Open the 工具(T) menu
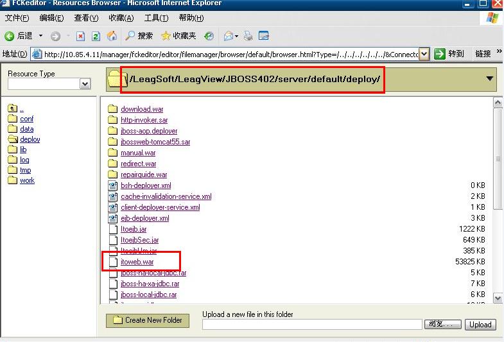The width and height of the screenshot is (504, 342). tap(156, 18)
